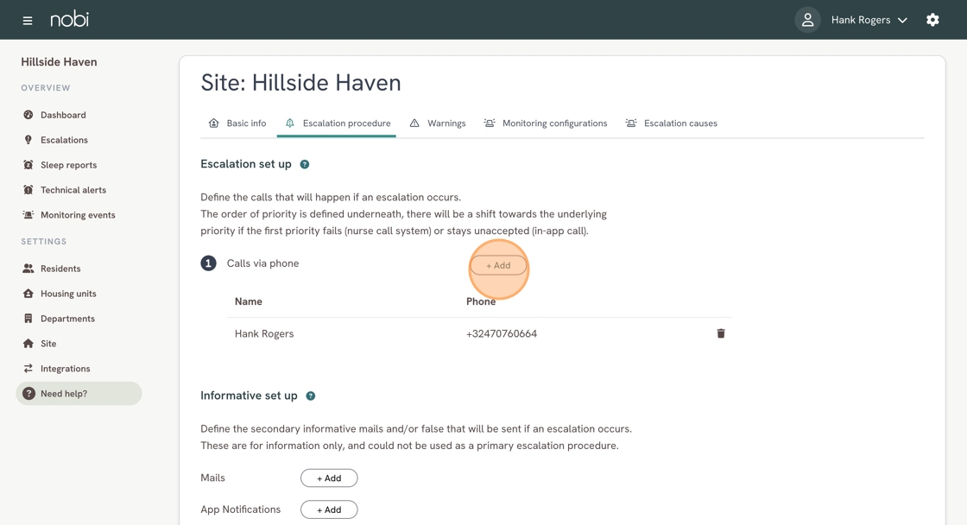Delete Hank Rogers phone entry with trash icon
Screen dimensions: 967x525
[x=721, y=333]
